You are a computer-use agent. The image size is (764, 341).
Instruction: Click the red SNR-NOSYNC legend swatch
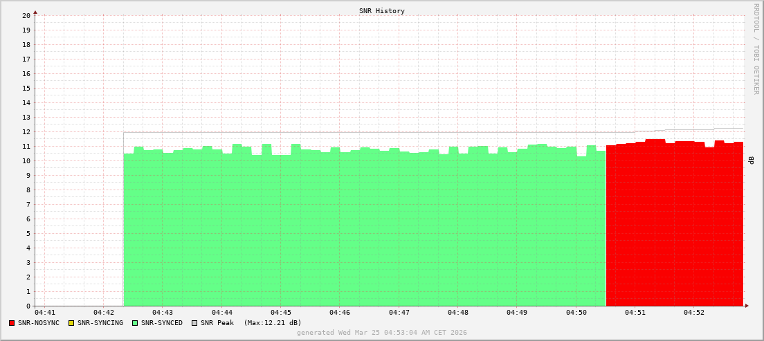point(12,323)
